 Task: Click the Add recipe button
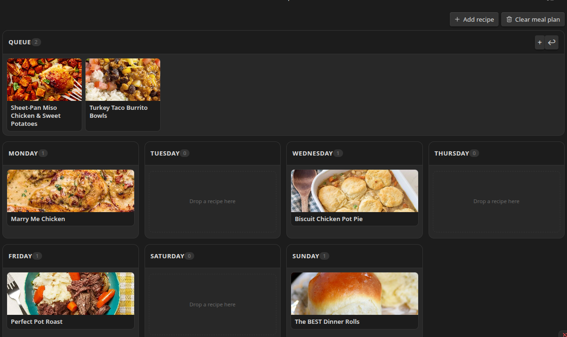click(474, 19)
